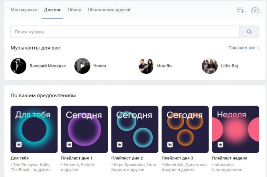Click Показать все link
Screen dimensions: 267x177
click(242, 48)
